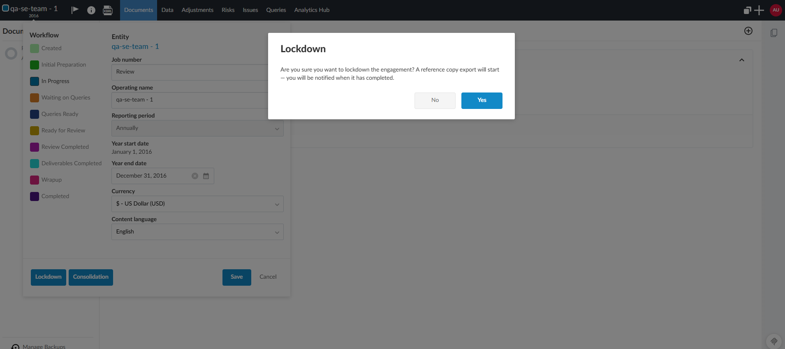Viewport: 785px width, 349px height.
Task: Decline lockdown with the No button
Action: [435, 101]
